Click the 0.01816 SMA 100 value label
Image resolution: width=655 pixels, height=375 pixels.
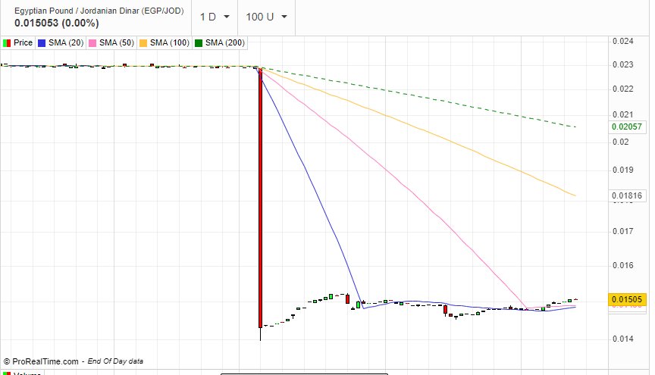(627, 195)
